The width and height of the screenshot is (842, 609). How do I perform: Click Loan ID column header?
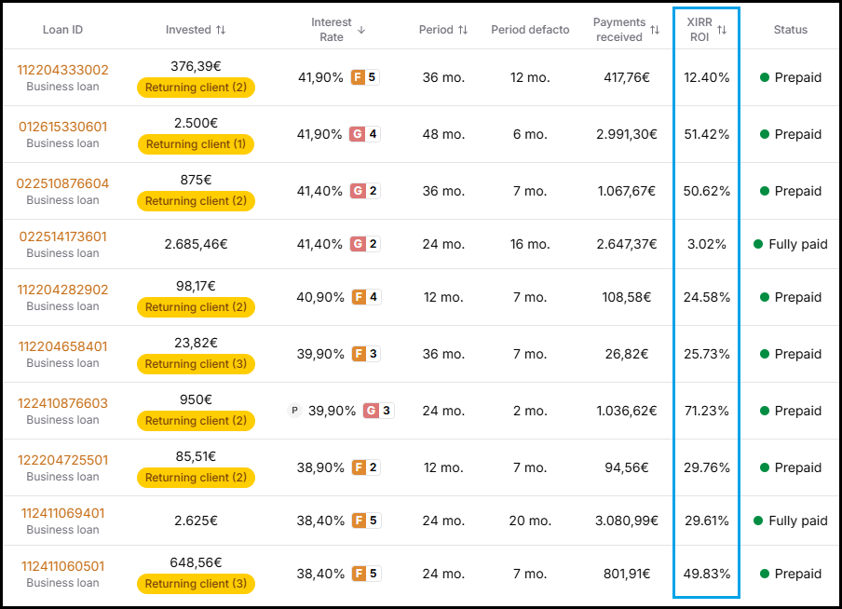click(x=62, y=30)
